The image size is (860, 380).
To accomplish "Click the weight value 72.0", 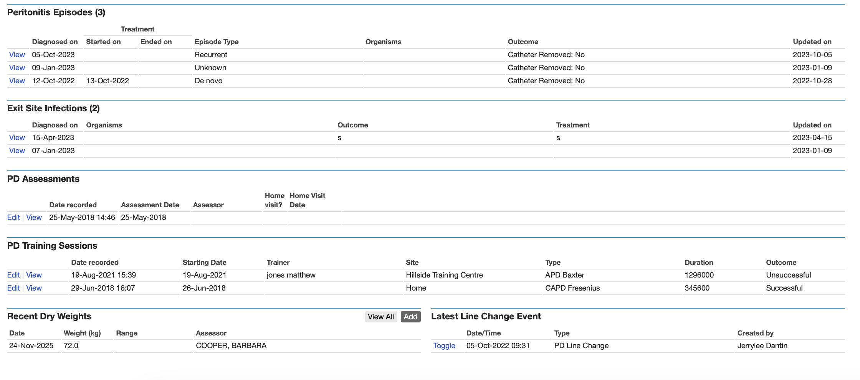I will pyautogui.click(x=71, y=345).
